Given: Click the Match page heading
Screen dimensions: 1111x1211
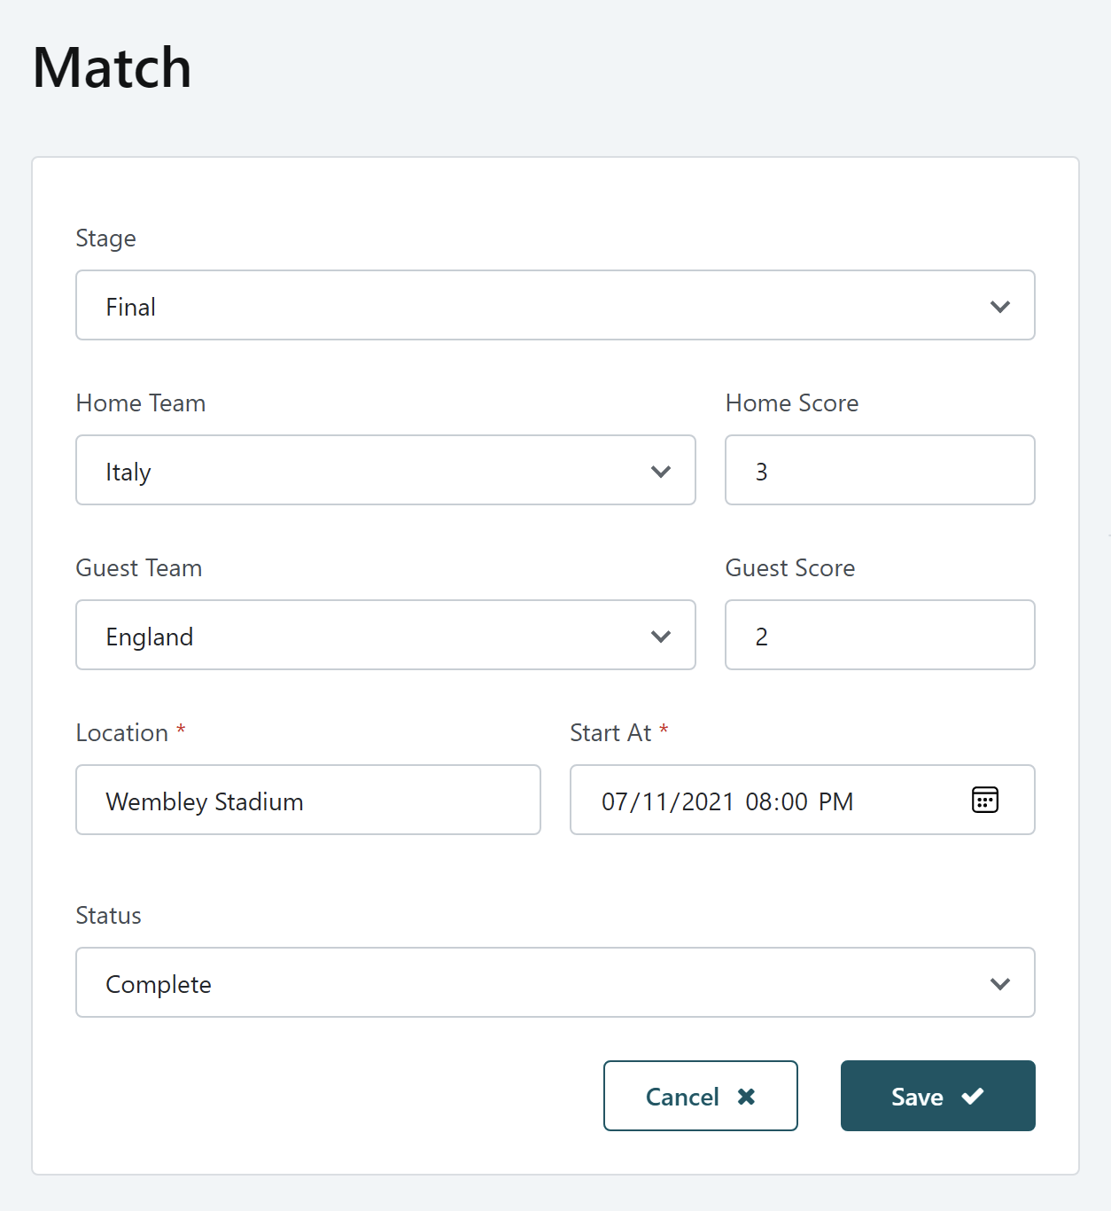Looking at the screenshot, I should point(112,67).
